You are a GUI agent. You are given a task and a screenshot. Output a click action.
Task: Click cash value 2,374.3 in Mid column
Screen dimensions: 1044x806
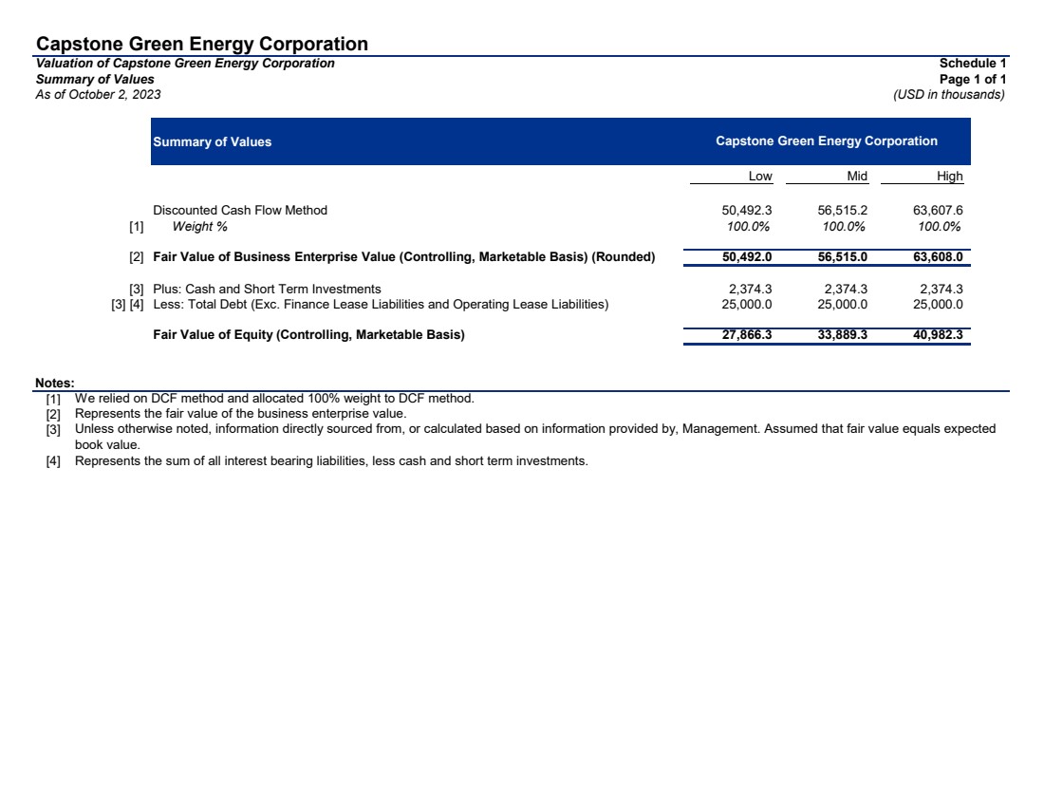(x=846, y=290)
